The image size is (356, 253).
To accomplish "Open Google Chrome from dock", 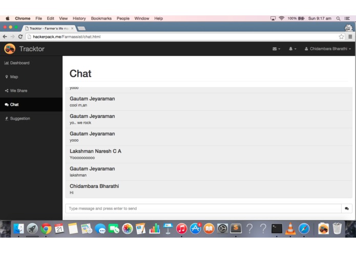I will [x=46, y=228].
